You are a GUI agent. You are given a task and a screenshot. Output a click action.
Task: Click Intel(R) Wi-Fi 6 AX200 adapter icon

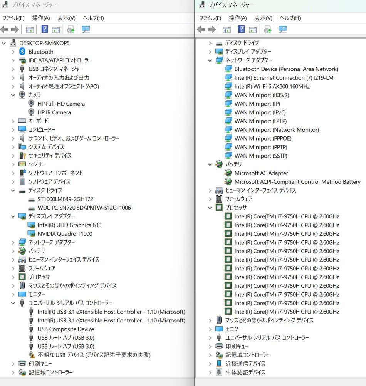(x=228, y=86)
